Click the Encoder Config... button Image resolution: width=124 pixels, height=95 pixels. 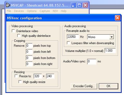pos(84,86)
